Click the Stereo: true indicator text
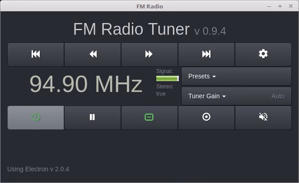Image resolution: width=299 pixels, height=183 pixels. [x=165, y=90]
